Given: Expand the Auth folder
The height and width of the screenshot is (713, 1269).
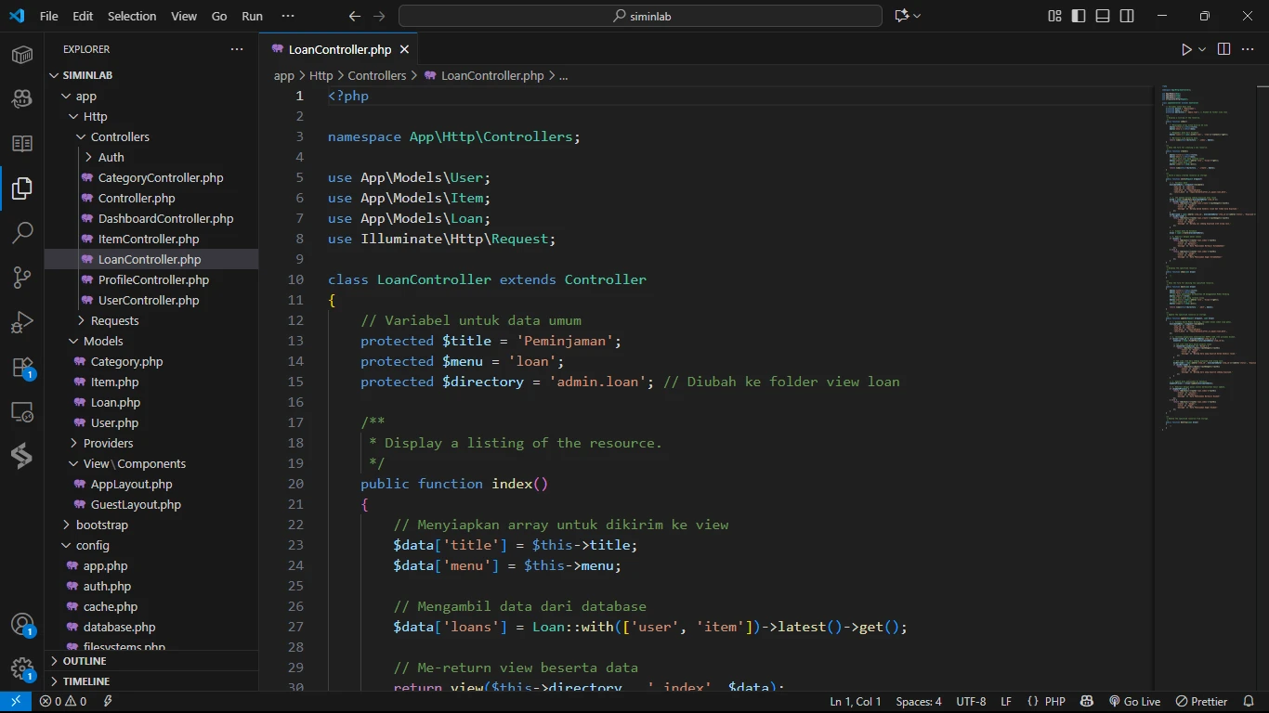Looking at the screenshot, I should (x=111, y=157).
